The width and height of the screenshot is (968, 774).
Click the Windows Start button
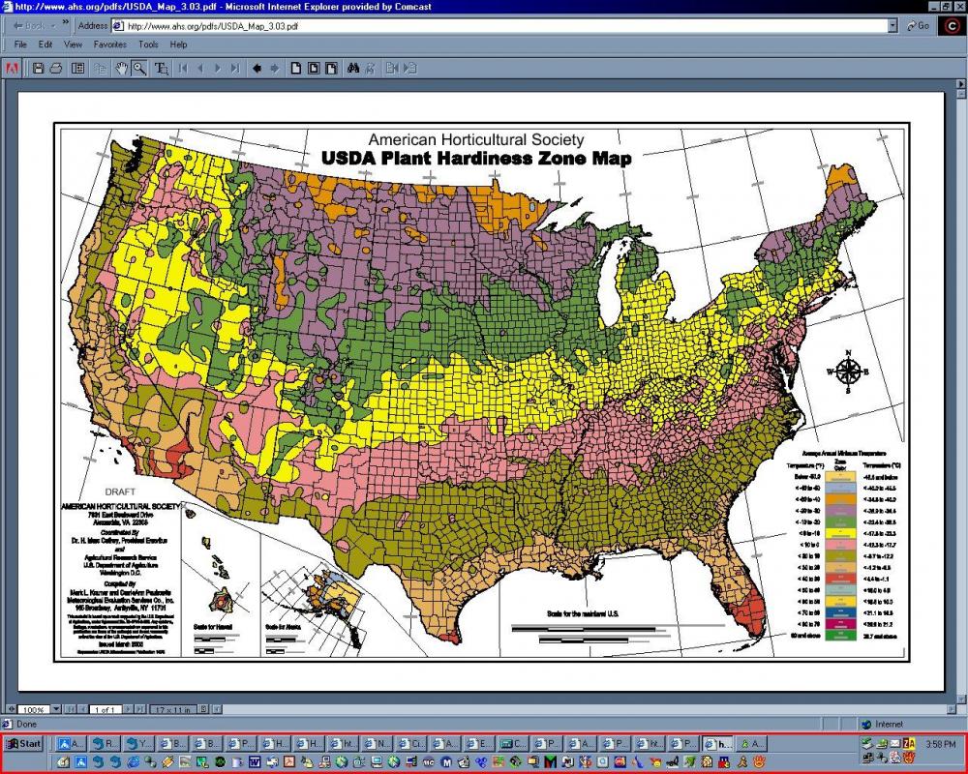point(24,744)
